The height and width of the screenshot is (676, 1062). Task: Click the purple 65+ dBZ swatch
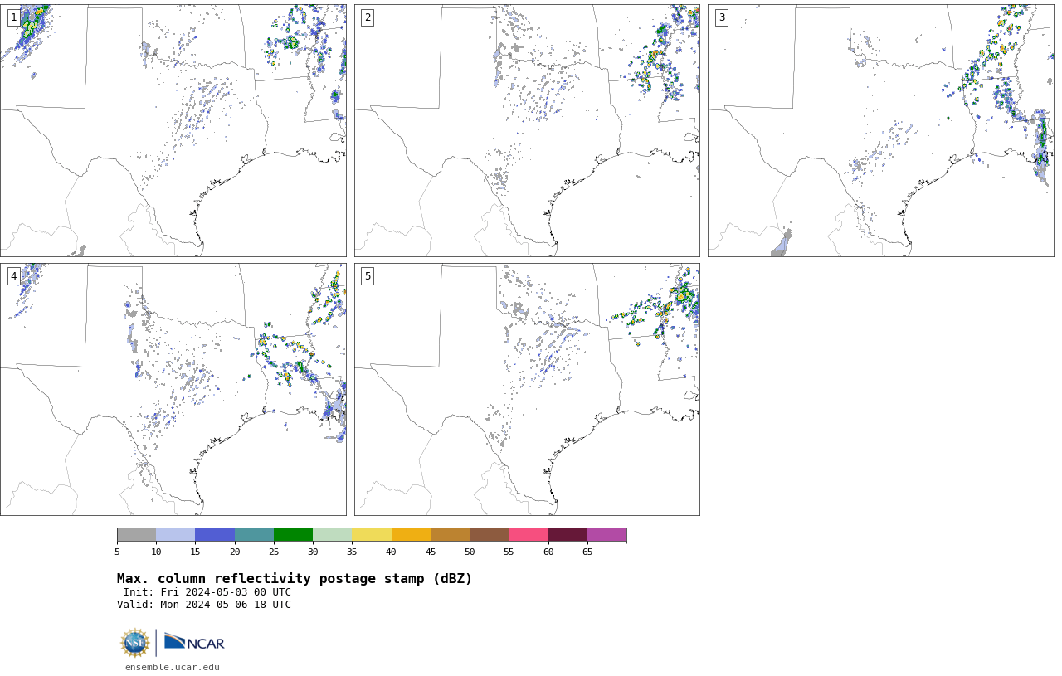(607, 534)
